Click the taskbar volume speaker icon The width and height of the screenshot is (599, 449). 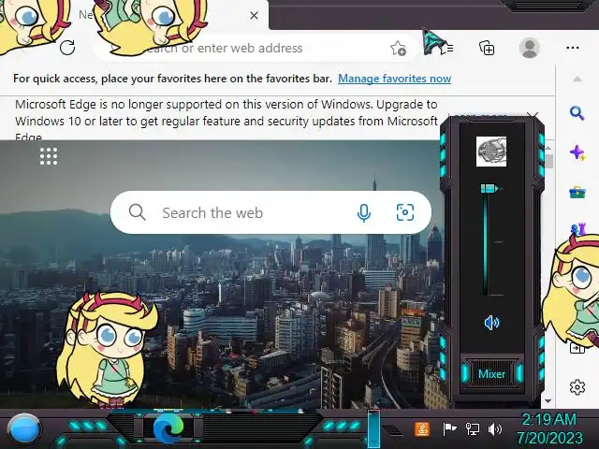pos(495,429)
